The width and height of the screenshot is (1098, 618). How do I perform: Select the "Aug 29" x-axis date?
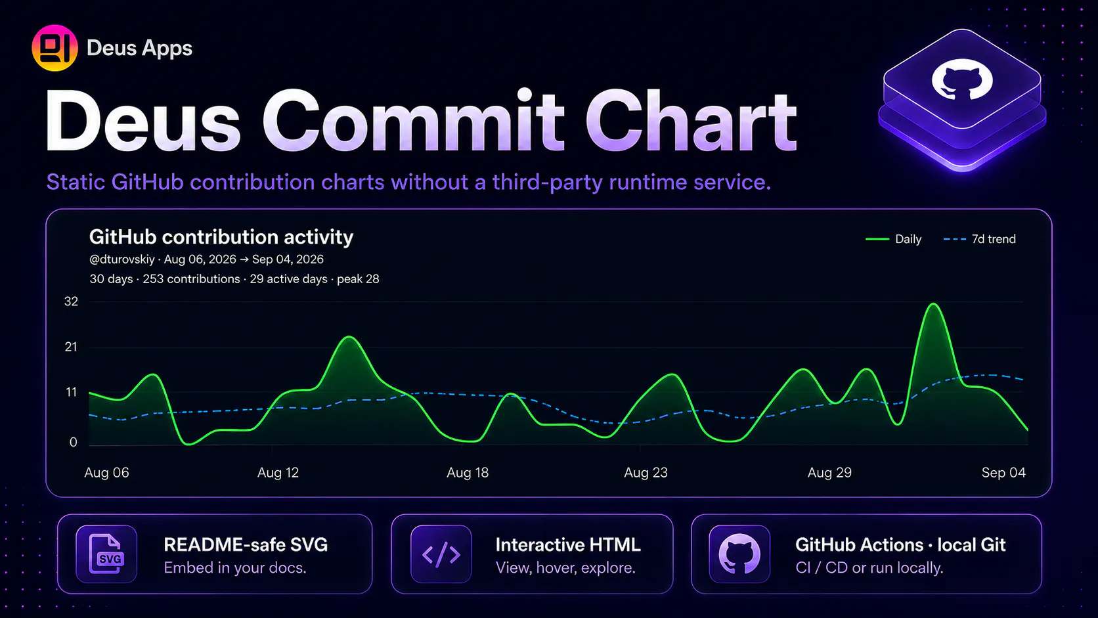[829, 473]
